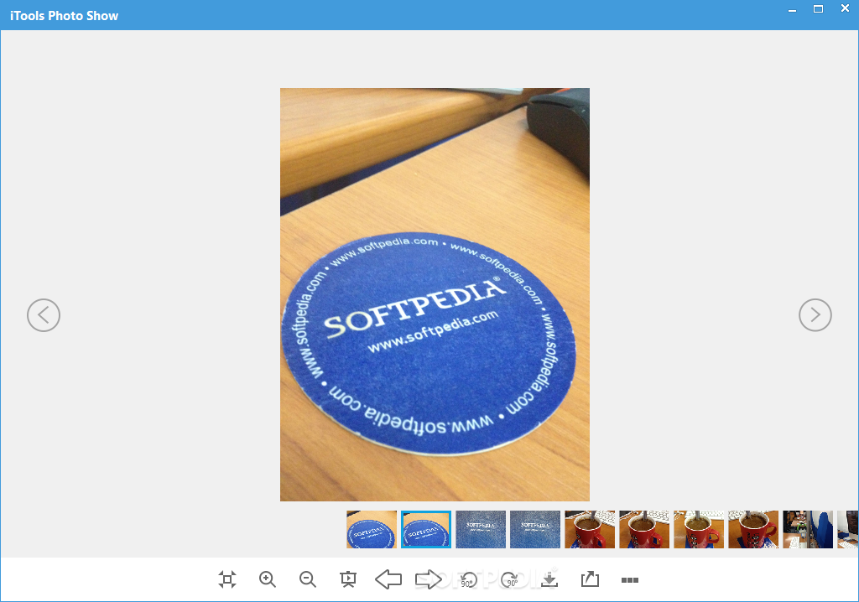Close the iTools Photo Show window

click(845, 8)
